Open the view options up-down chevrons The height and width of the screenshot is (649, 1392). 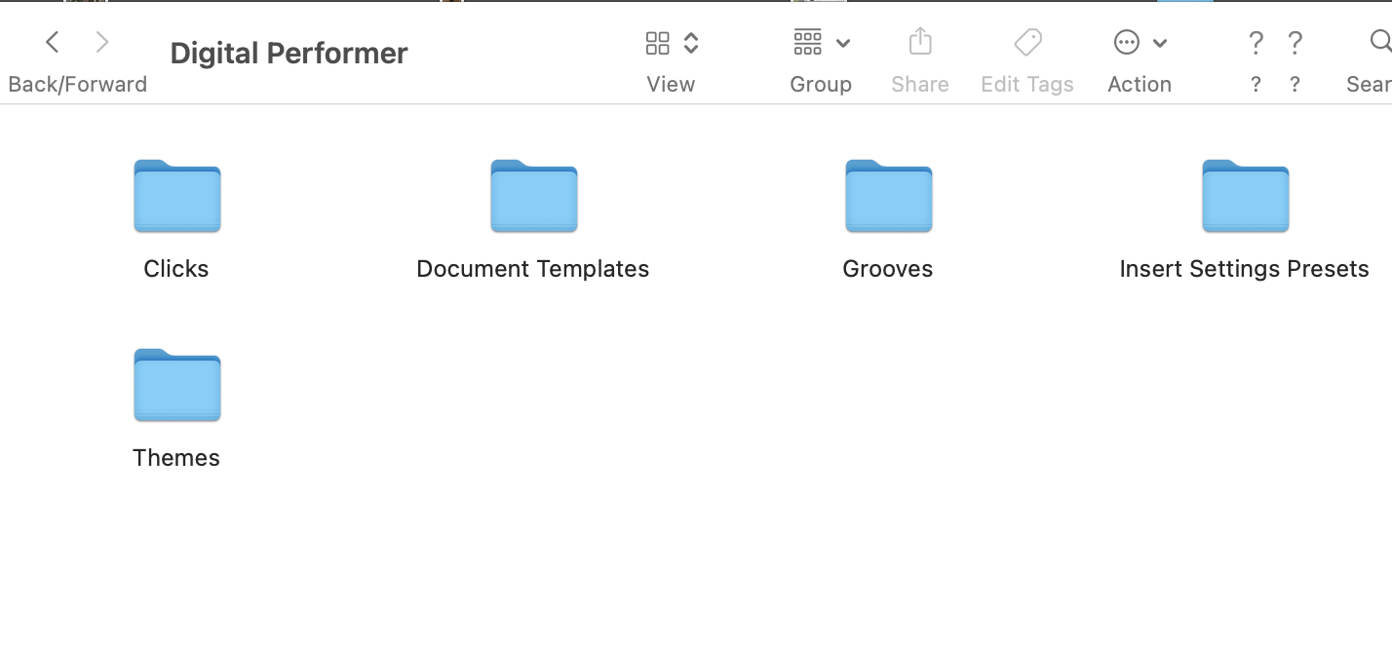(x=691, y=43)
